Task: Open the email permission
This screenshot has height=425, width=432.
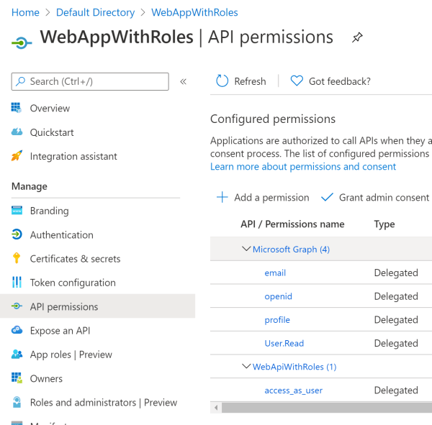Action: click(x=275, y=273)
